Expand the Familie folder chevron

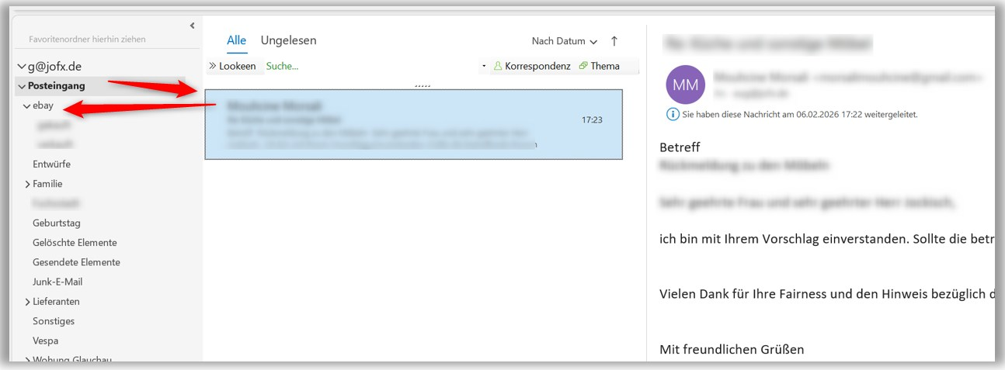click(28, 185)
